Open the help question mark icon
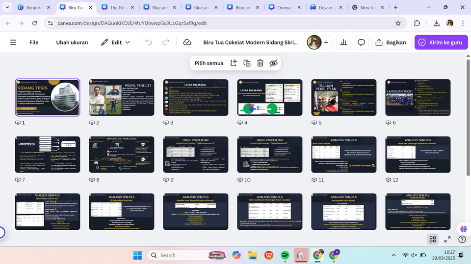The image size is (471, 264). coord(462,240)
